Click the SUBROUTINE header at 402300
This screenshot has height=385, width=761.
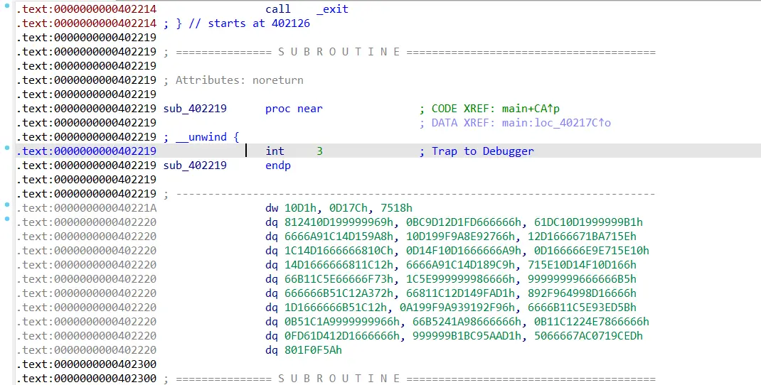[339, 378]
